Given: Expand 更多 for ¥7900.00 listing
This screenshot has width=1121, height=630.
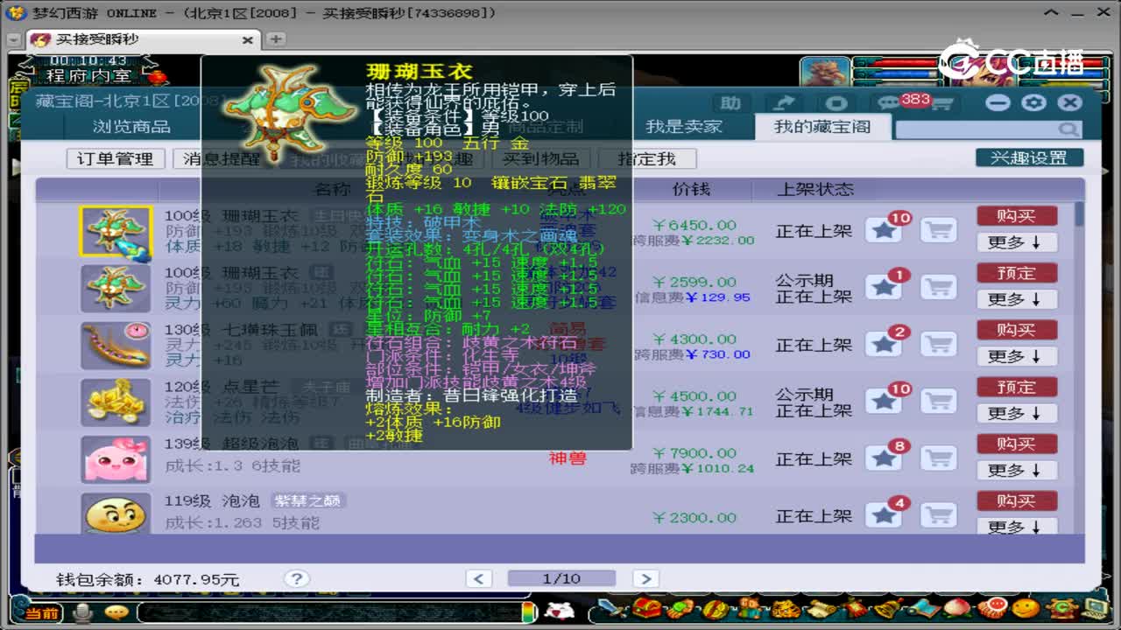Looking at the screenshot, I should pos(1017,470).
